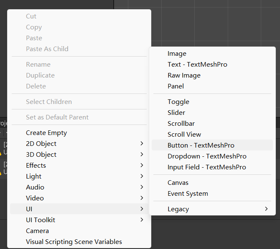Create a UI Image object

click(177, 54)
